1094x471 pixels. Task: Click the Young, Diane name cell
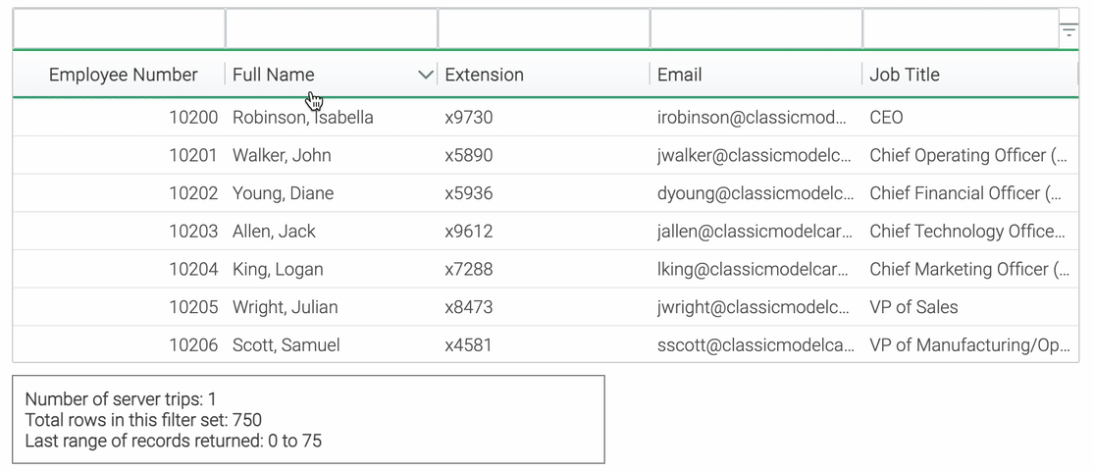(x=332, y=193)
